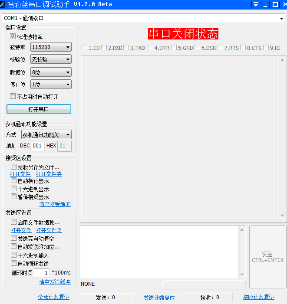Click the empty status field beside NONE
This screenshot has height=304, width=287.
(204, 284)
